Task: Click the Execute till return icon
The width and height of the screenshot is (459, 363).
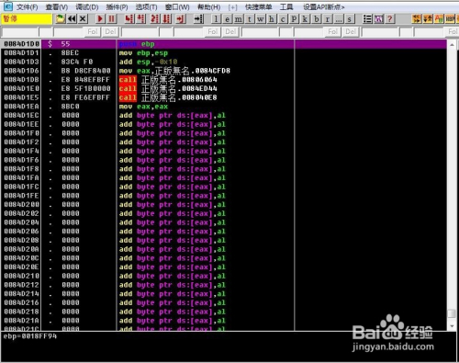Action: [x=181, y=19]
